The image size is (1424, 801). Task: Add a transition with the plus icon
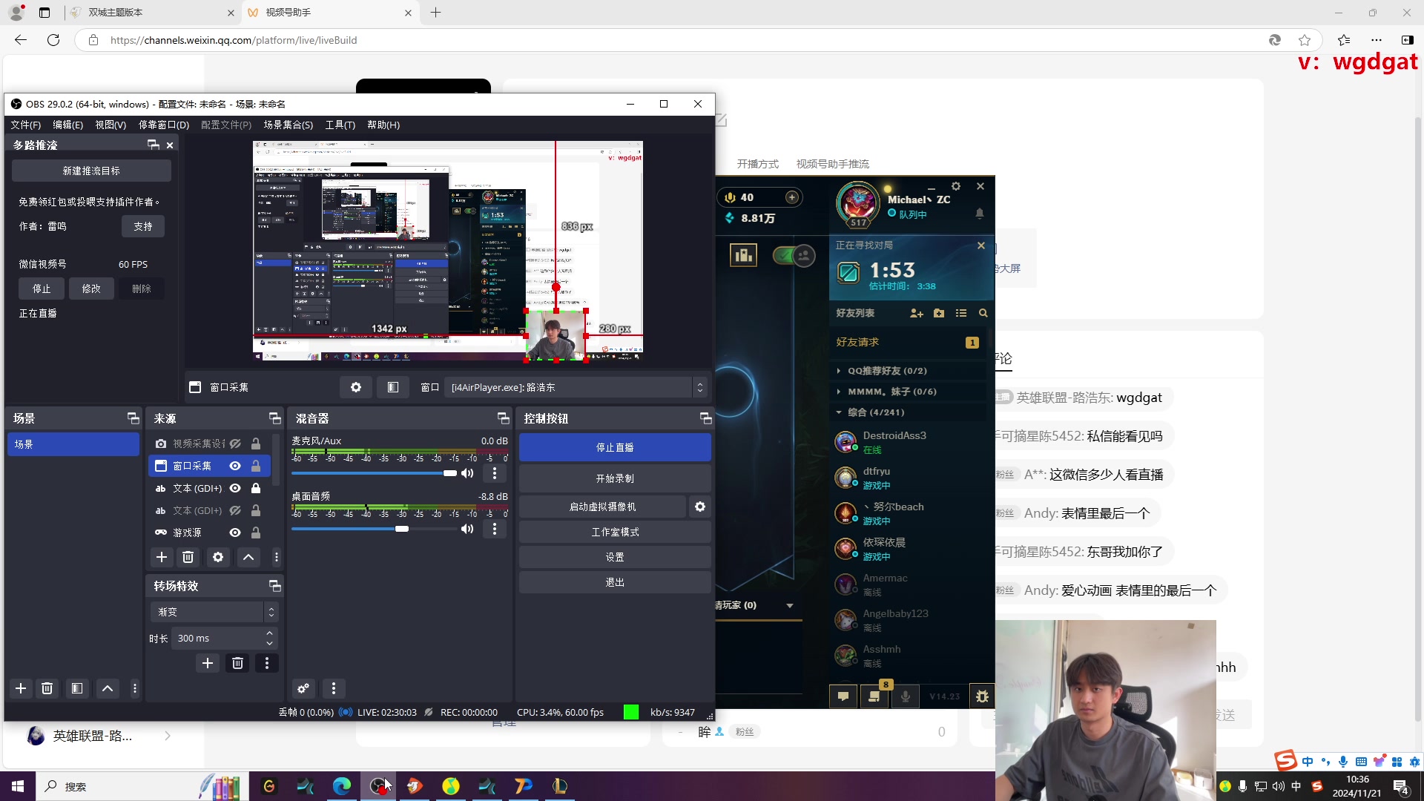[x=208, y=663]
